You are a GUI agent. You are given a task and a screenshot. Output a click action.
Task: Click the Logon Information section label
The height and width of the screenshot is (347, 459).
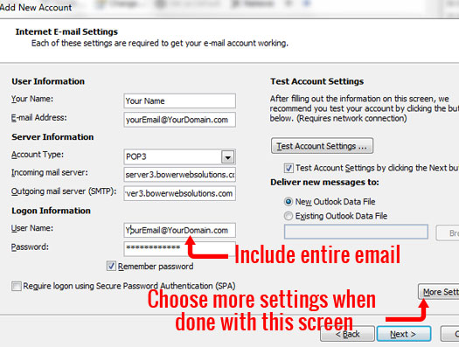coord(51,211)
